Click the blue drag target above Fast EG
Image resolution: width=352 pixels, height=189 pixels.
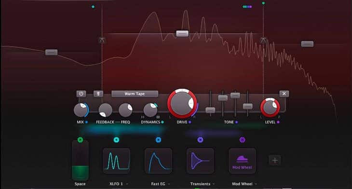coord(158,140)
